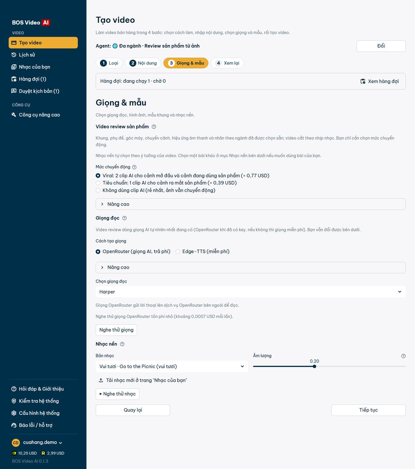Click the headset icon beside Báo lỗi / hỗ trợ
The image size is (415, 469).
(14, 425)
